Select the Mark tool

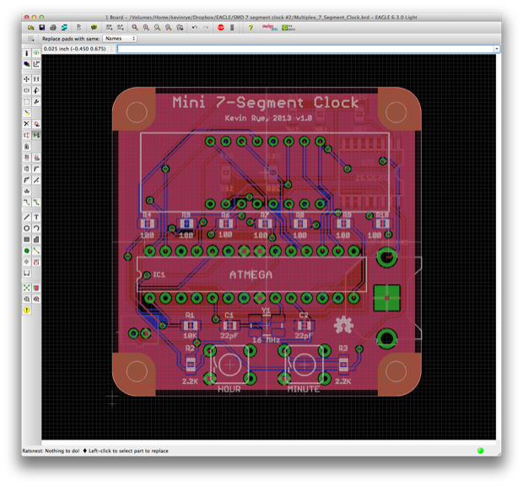tap(36, 64)
